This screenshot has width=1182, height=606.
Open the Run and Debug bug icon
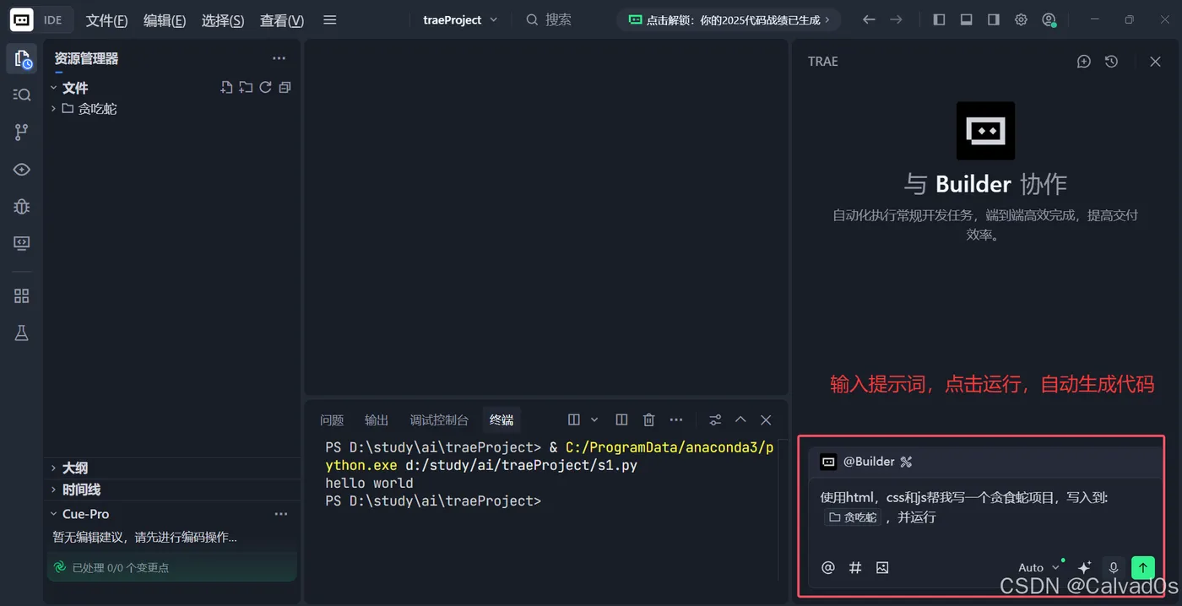(x=22, y=206)
